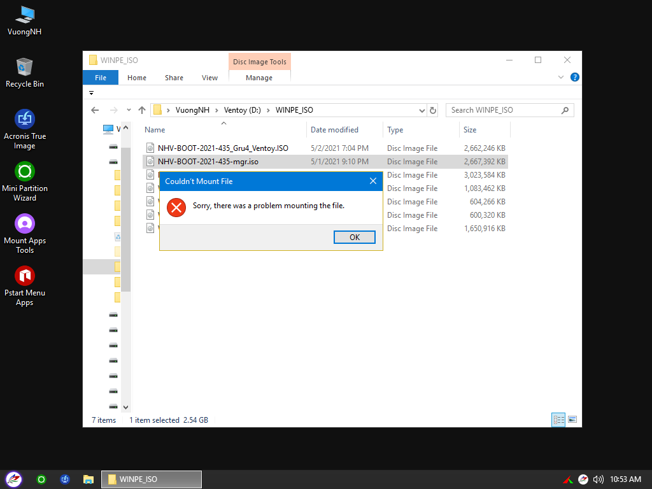Click WINPE_ISO in the breadcrumb
This screenshot has width=652, height=489.
(294, 110)
